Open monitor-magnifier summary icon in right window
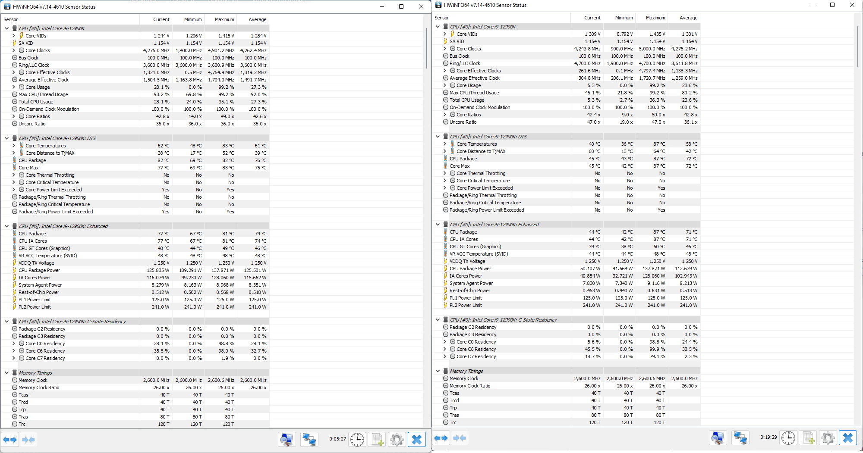863x453 pixels. pyautogui.click(x=718, y=438)
